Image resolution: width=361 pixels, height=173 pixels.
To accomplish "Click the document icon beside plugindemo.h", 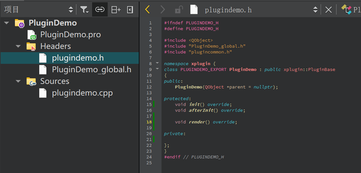I will 194,10.
